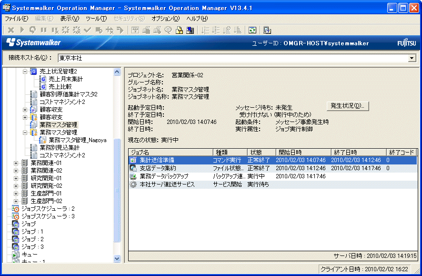Viewport: 422px width, 276px height.
Task: Click the ジョブスケジューラ: 3 clock icon
Action: click(x=15, y=216)
